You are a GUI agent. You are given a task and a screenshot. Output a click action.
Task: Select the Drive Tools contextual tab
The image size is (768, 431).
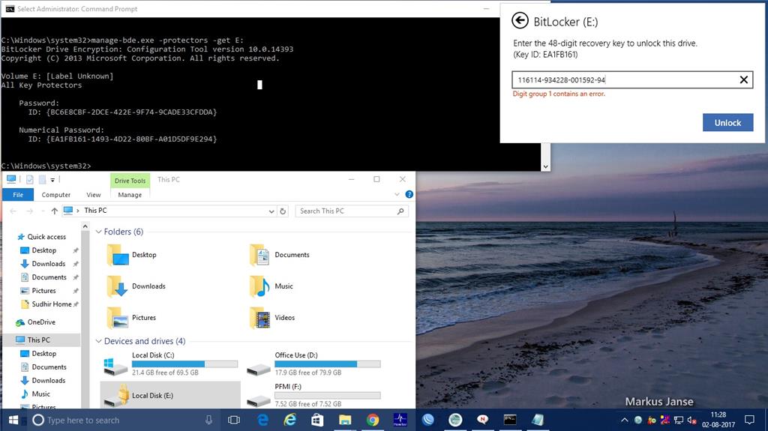click(130, 180)
